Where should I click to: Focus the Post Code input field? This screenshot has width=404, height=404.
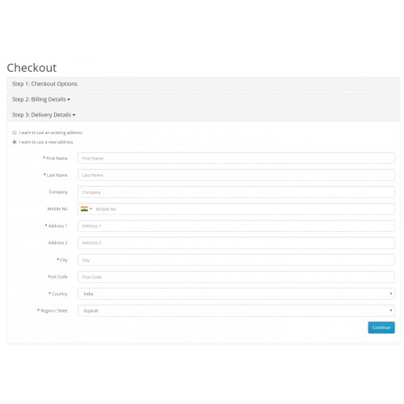(x=236, y=277)
